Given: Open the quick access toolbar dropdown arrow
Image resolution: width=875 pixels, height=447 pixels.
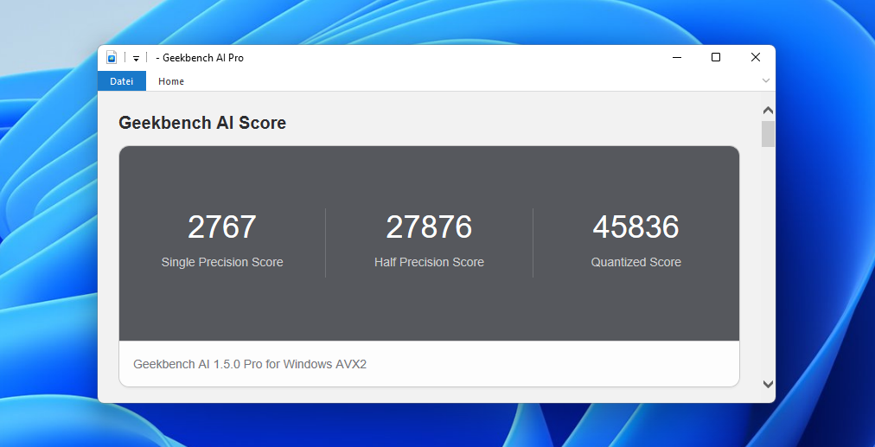Looking at the screenshot, I should [136, 58].
